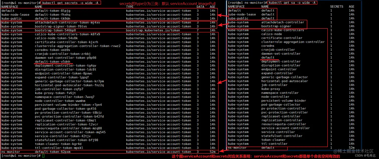This screenshot has height=159, width=379.
Task: Click pod-garbage-collector-token-gs4l6
Action: pos(66,109)
